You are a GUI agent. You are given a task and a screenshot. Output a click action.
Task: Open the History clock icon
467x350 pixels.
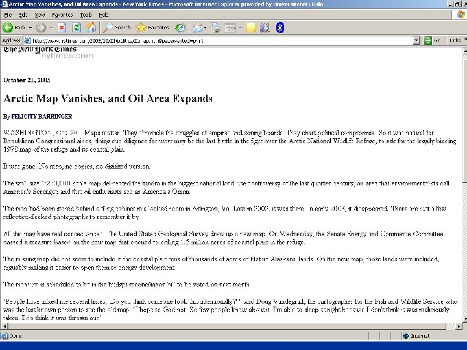tap(180, 28)
